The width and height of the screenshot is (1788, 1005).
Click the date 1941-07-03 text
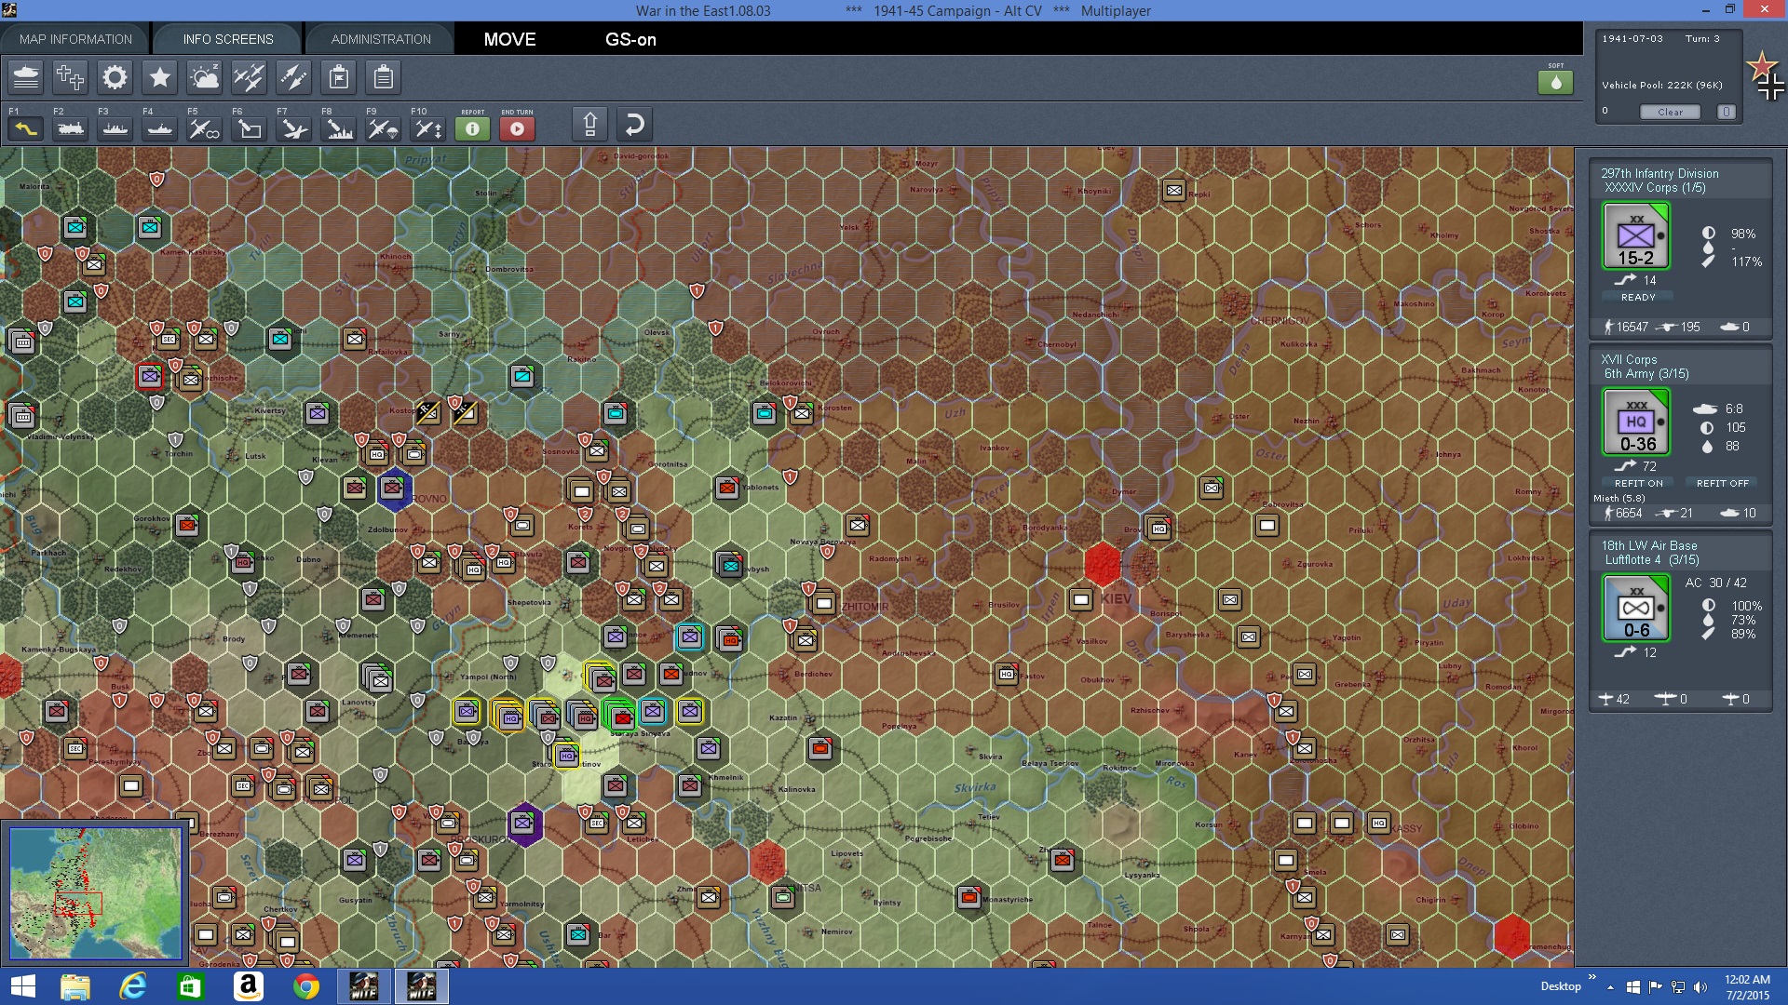tap(1632, 39)
